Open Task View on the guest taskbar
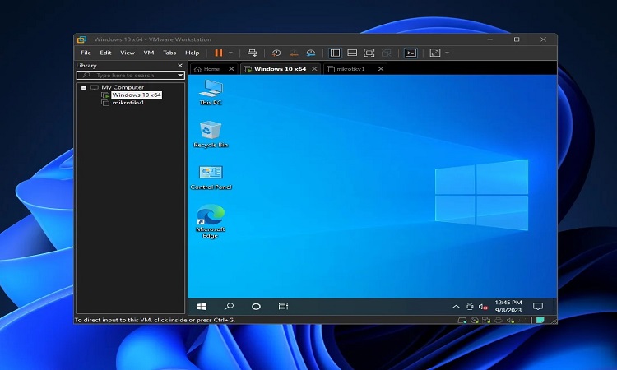This screenshot has height=370, width=617. [x=283, y=307]
